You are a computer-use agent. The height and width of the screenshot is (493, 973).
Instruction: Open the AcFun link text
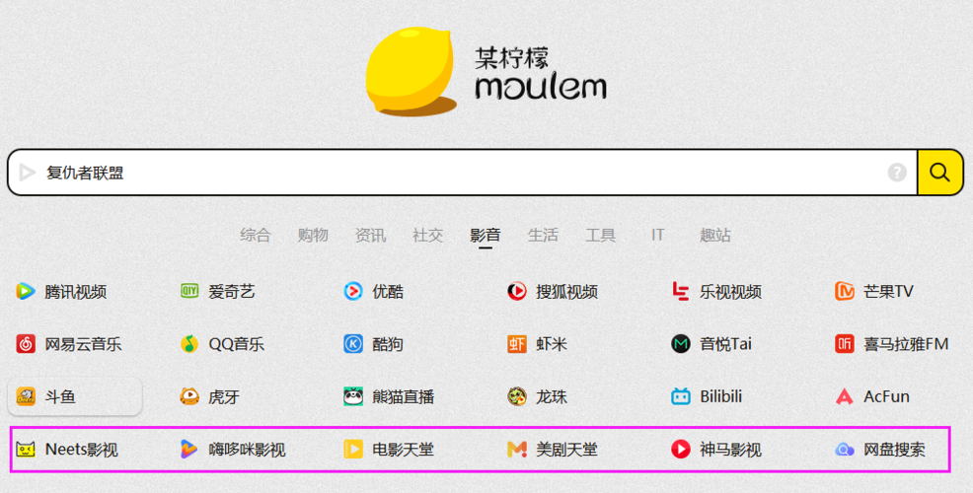(x=887, y=397)
